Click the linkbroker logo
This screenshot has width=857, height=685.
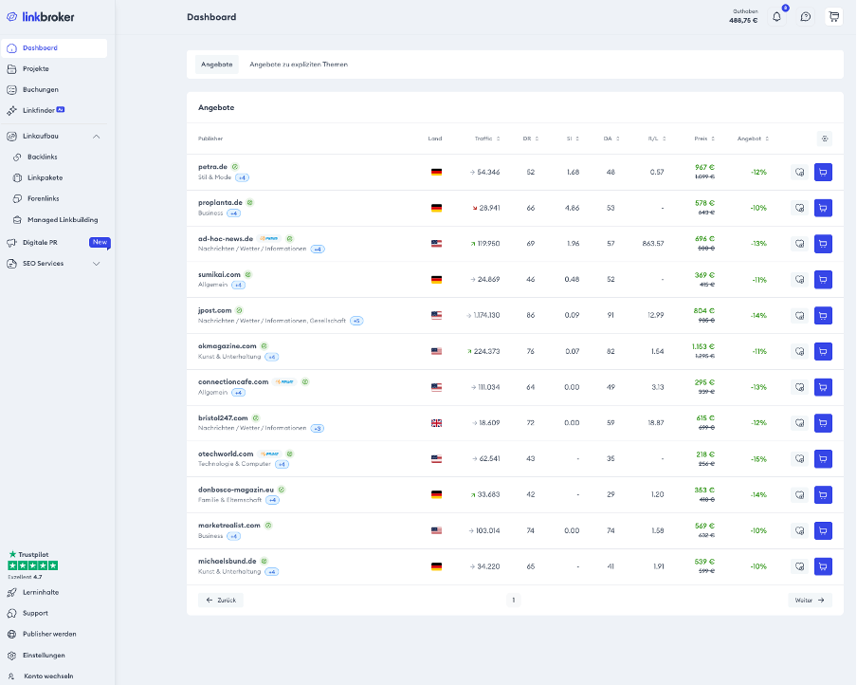pyautogui.click(x=41, y=17)
